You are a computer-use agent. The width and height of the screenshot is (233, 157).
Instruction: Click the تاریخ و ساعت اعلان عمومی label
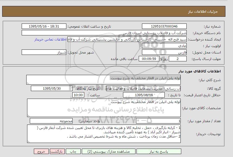click(89, 26)
